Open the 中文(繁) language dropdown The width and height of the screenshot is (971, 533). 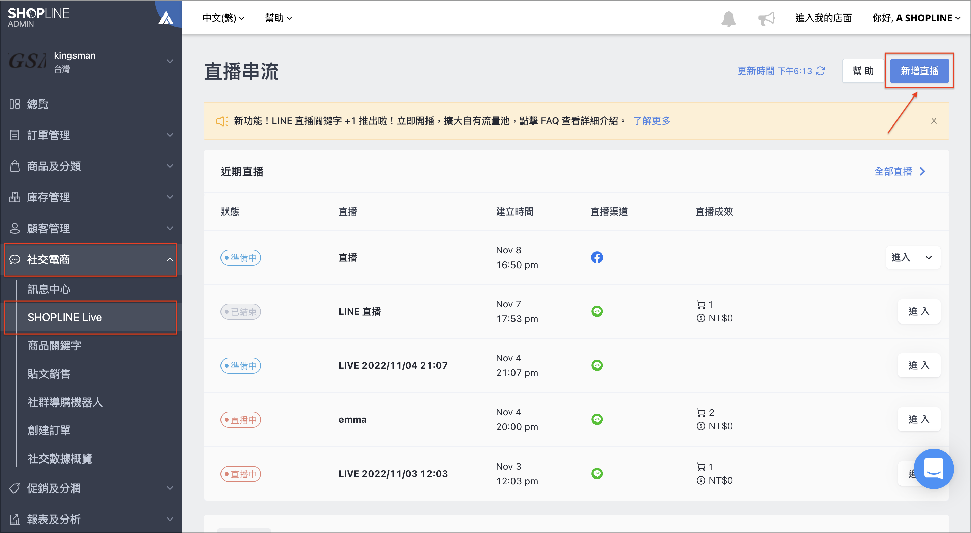(x=223, y=18)
